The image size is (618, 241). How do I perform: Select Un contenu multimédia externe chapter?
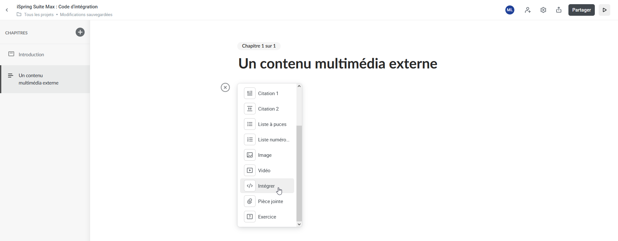(x=38, y=79)
